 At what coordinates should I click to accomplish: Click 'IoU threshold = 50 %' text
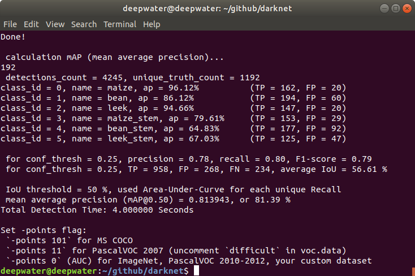coord(57,189)
